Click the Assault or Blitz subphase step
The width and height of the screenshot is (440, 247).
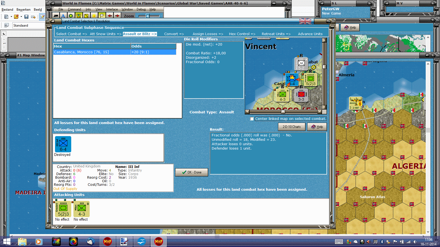click(x=140, y=34)
